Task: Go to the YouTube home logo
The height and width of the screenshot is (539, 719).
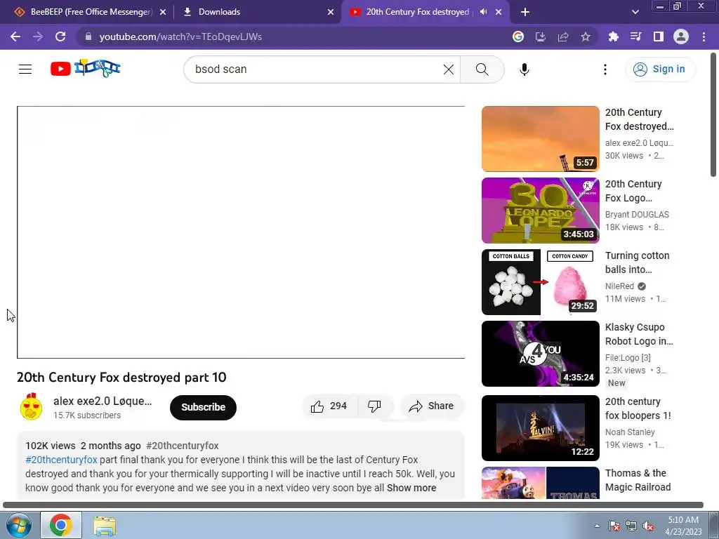Action: pos(85,69)
